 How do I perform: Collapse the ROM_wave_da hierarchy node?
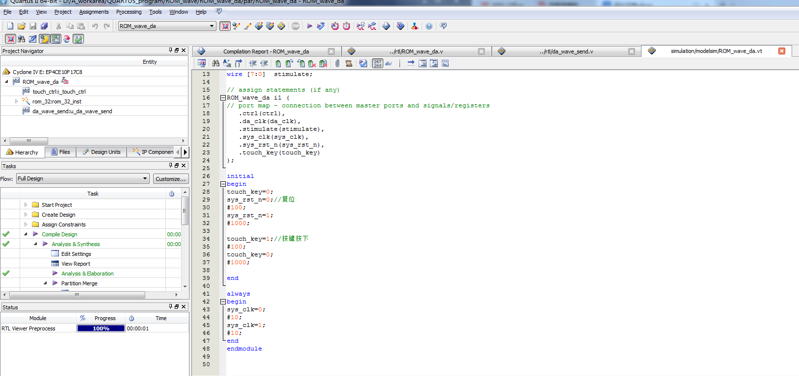pyautogui.click(x=6, y=82)
